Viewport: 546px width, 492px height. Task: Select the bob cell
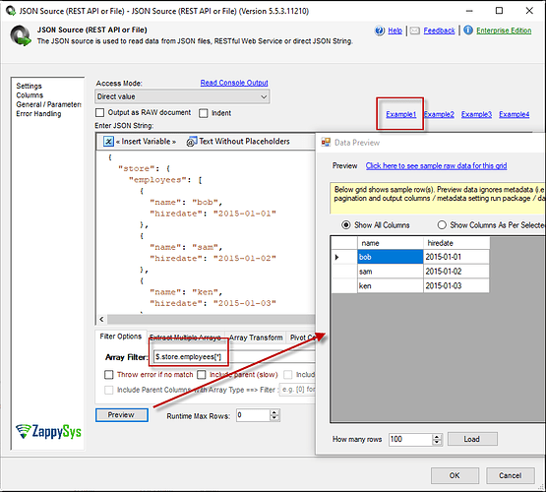tap(391, 257)
